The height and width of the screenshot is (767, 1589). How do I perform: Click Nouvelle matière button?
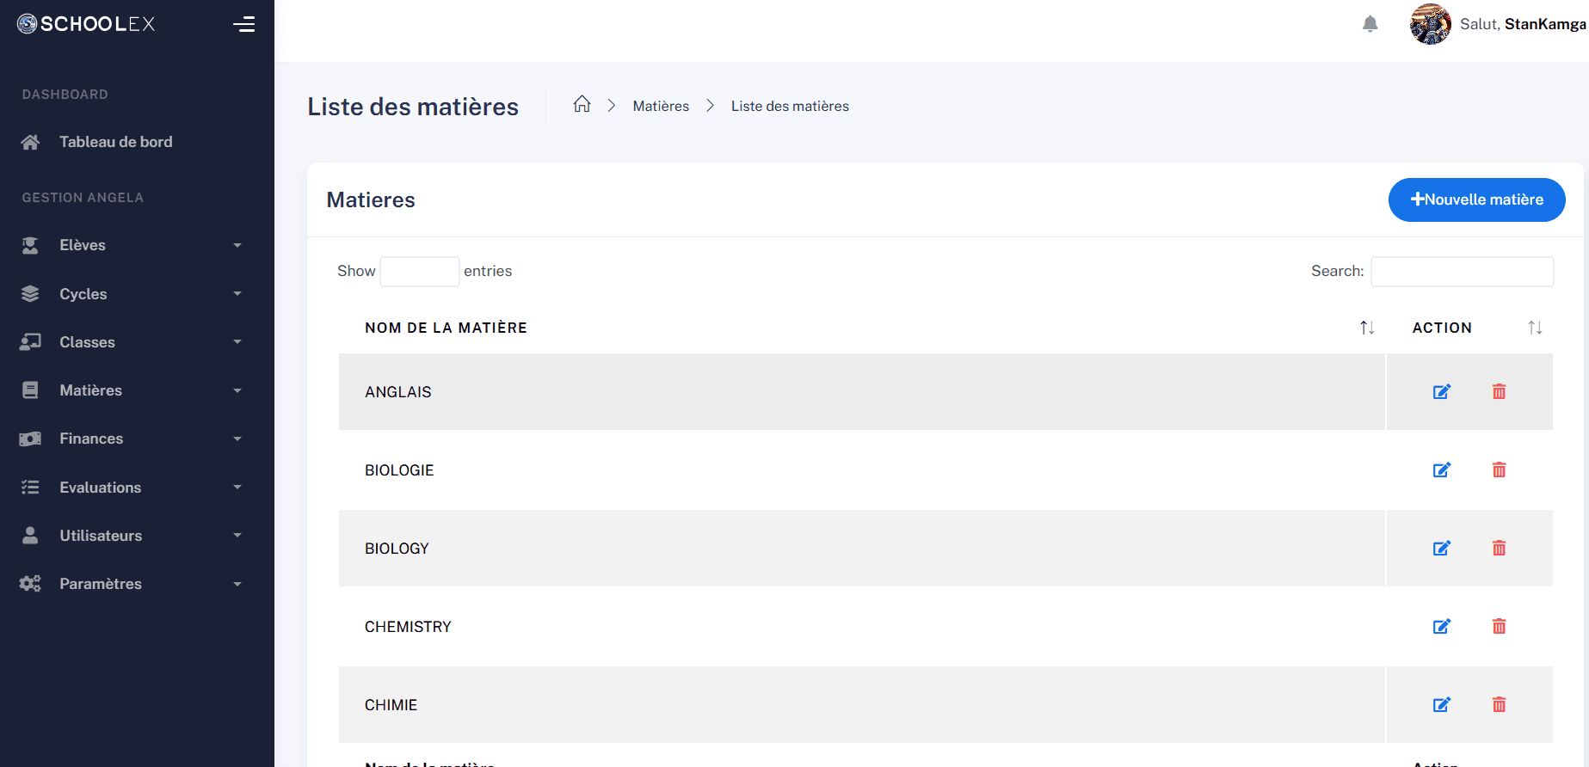1476,199
